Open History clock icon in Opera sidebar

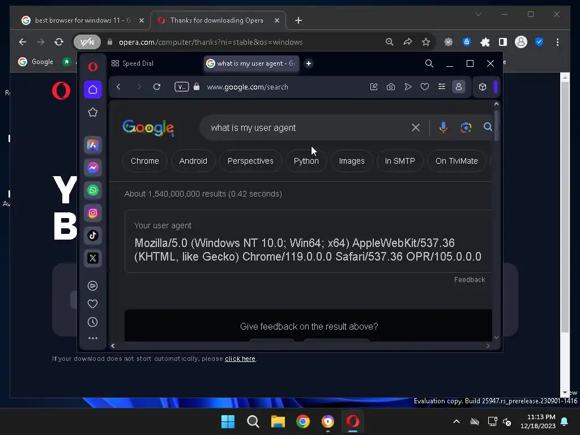(x=93, y=322)
